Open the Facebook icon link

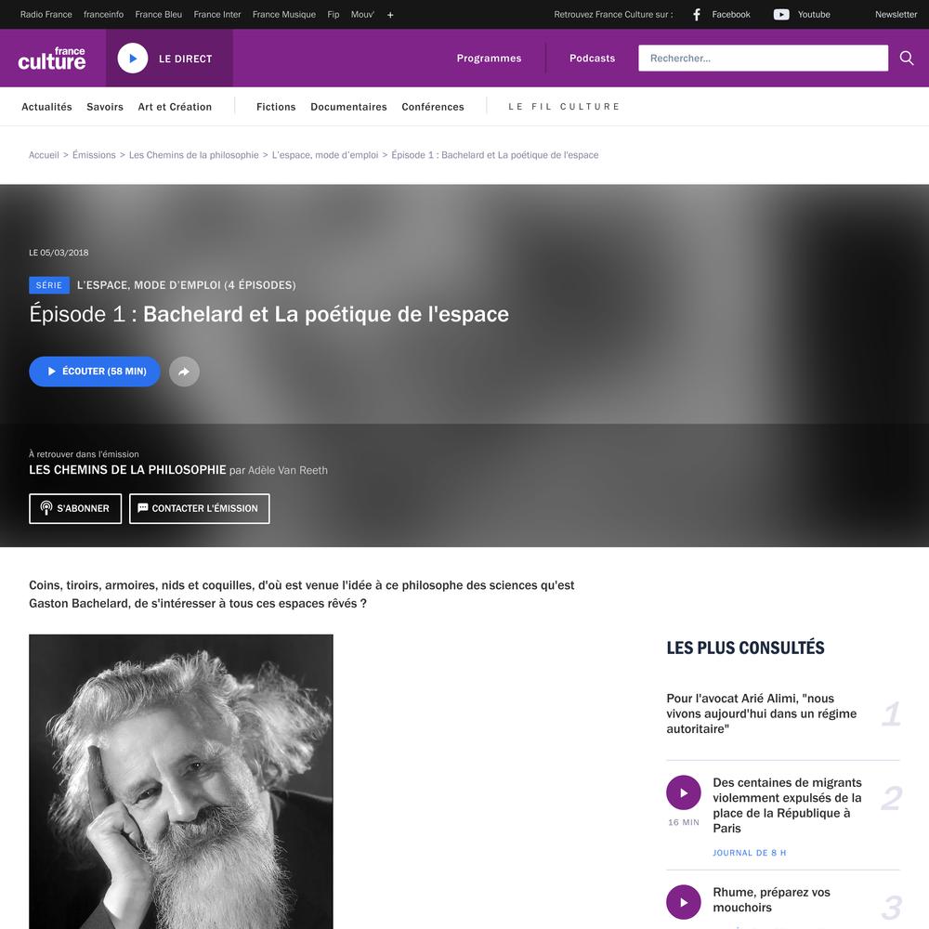pos(697,14)
